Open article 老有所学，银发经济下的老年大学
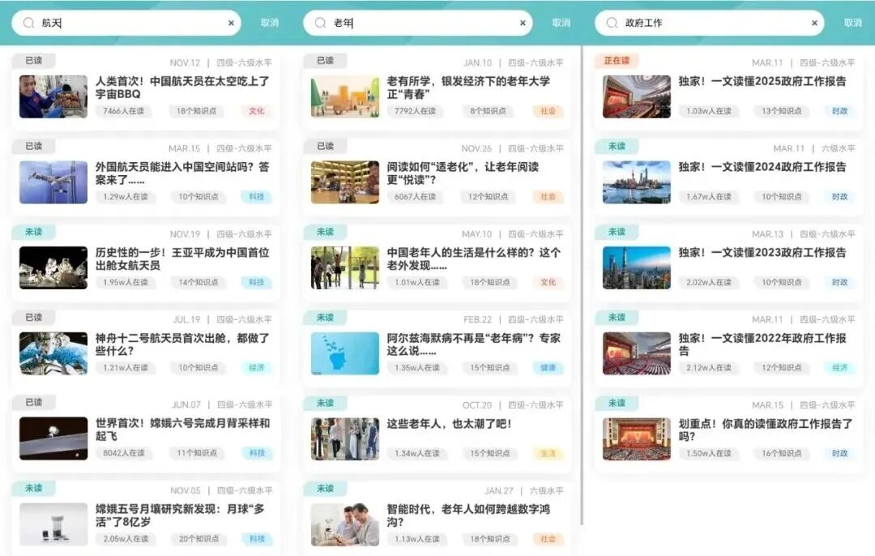The width and height of the screenshot is (875, 556). (x=469, y=88)
